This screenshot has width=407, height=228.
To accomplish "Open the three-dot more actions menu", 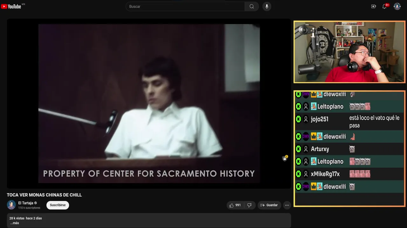I will (x=287, y=205).
